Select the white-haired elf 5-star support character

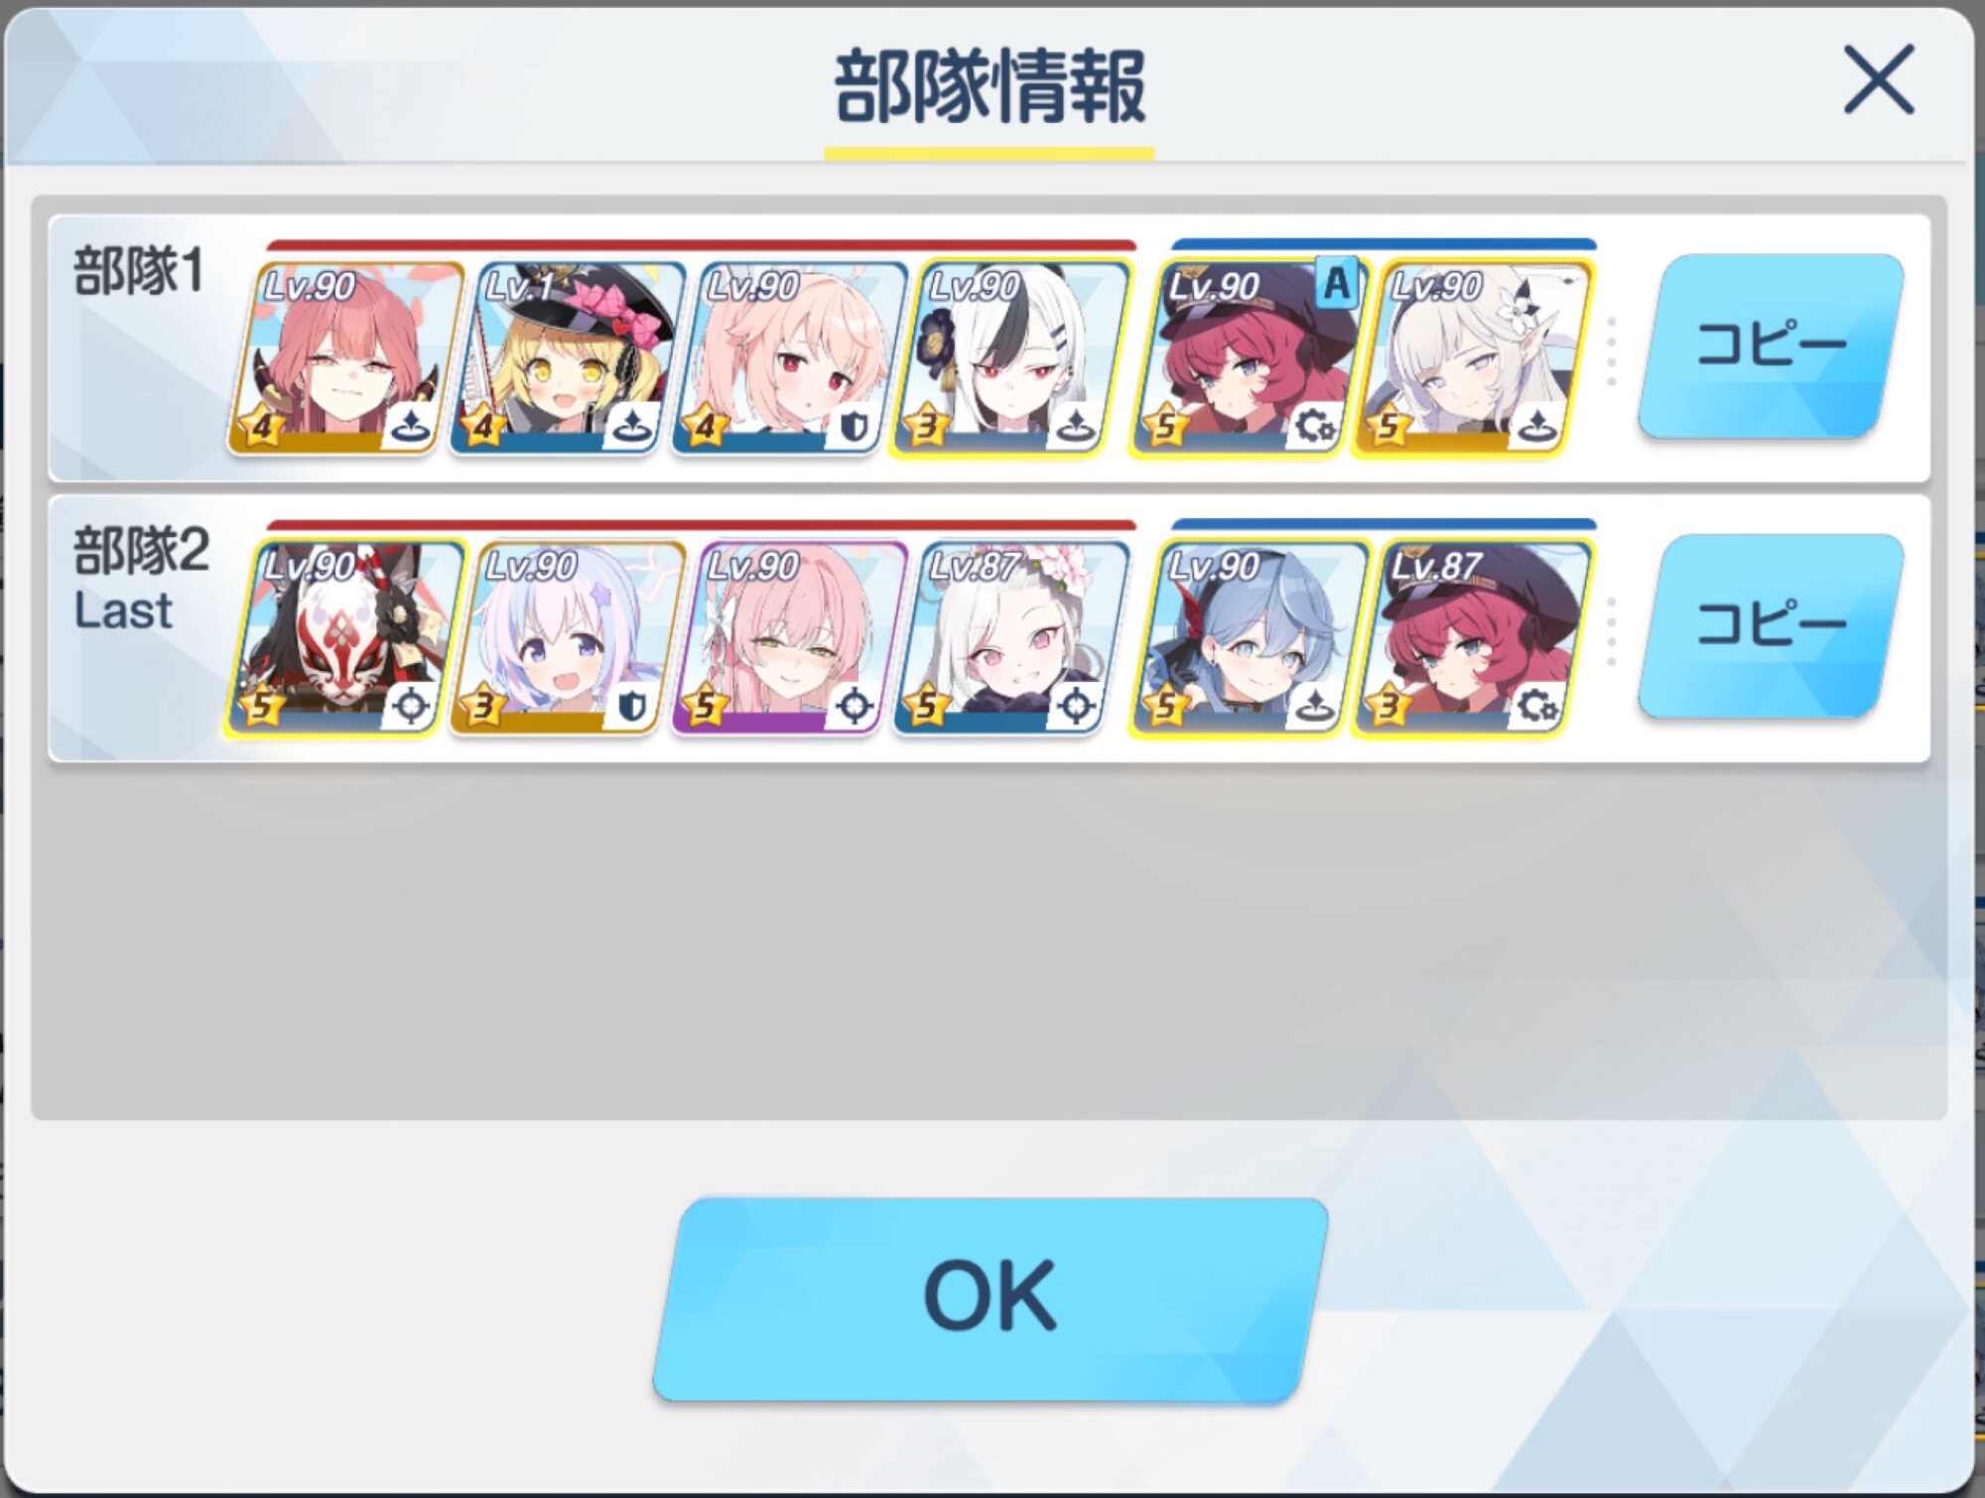click(1475, 357)
